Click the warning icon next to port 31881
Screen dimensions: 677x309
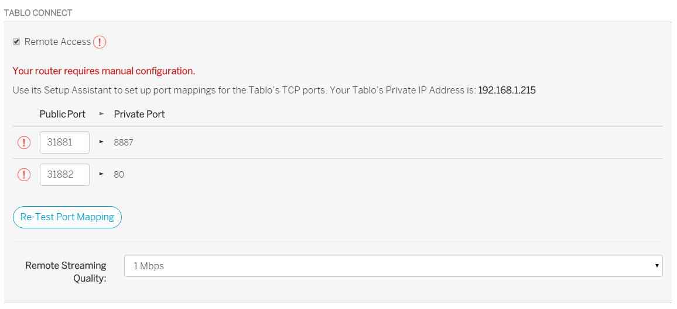tap(24, 143)
